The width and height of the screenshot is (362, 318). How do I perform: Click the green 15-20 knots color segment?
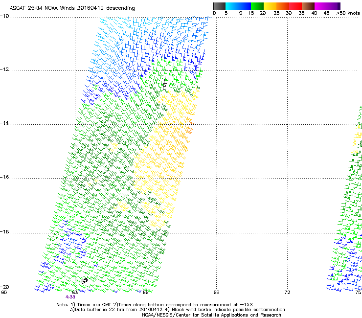[x=257, y=6]
